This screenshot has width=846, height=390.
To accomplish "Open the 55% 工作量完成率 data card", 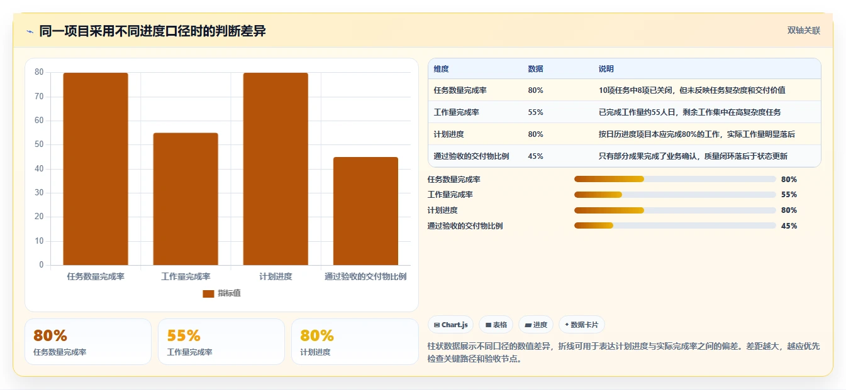I will coord(221,342).
